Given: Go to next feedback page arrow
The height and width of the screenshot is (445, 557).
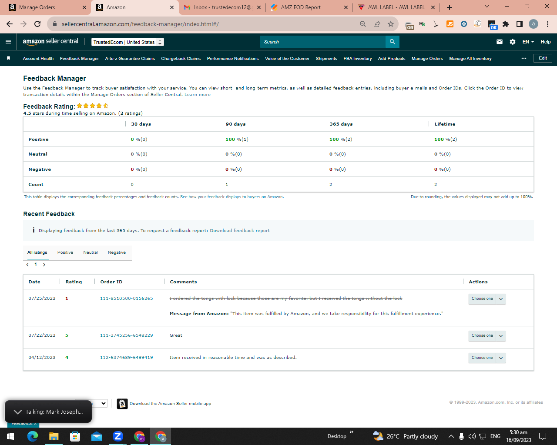Looking at the screenshot, I should click(44, 265).
